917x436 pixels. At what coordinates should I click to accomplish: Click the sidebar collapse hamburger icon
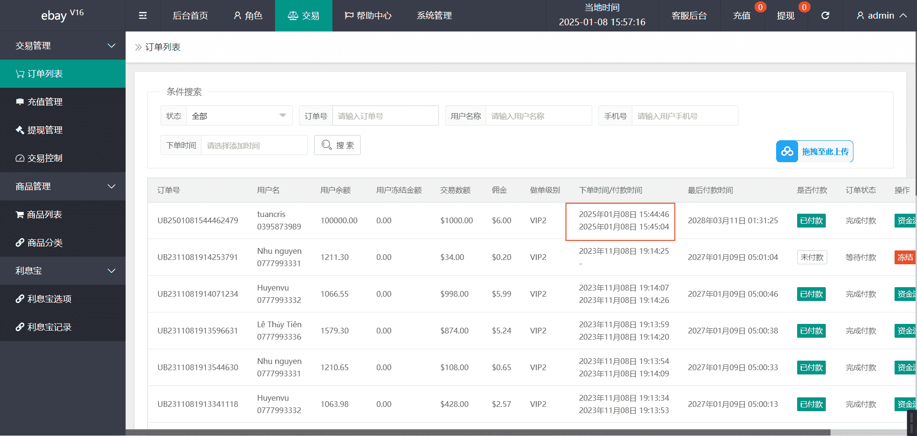click(142, 16)
